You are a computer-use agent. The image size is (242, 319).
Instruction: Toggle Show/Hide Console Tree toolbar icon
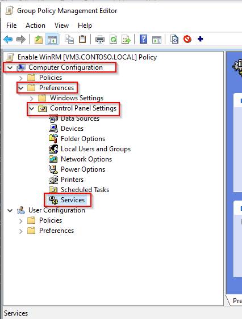(52, 39)
